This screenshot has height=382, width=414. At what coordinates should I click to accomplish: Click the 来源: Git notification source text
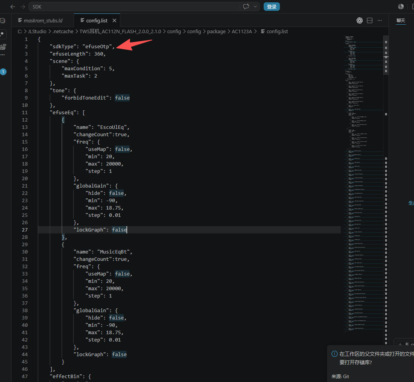click(x=340, y=377)
